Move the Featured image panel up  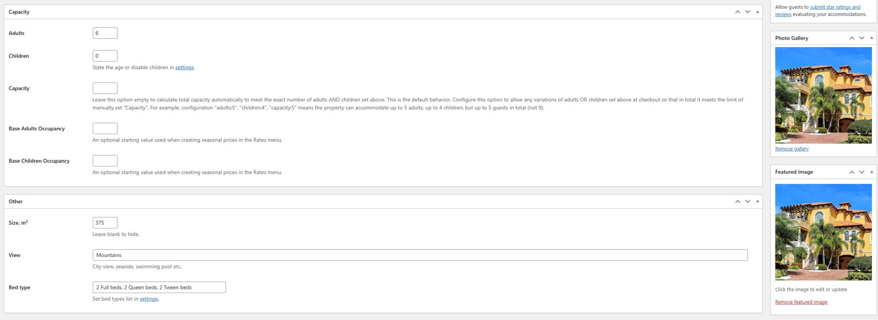coord(852,172)
